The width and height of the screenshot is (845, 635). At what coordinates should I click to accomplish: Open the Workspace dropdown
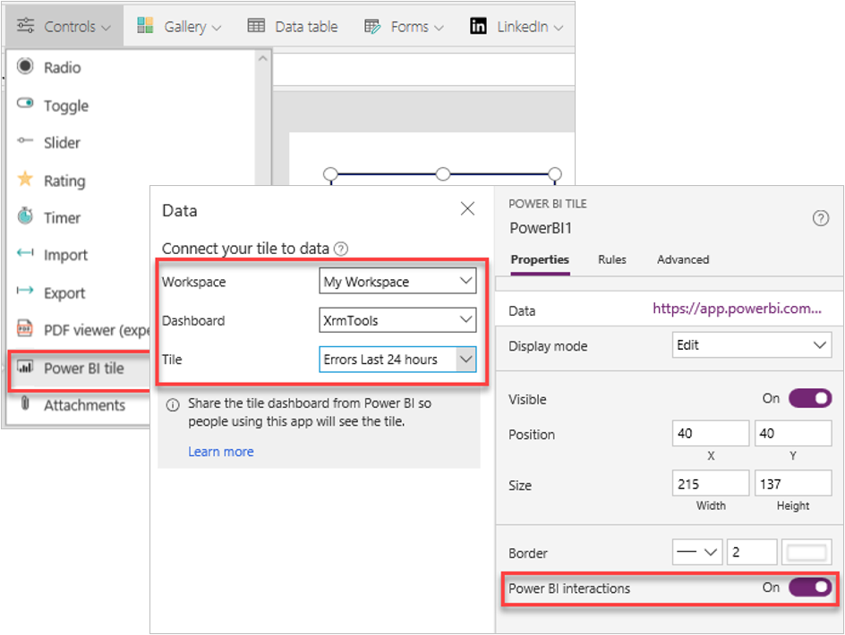coord(397,281)
